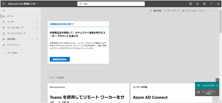Click the 推奨事項を表示 button
222x103 pixels.
(60, 59)
